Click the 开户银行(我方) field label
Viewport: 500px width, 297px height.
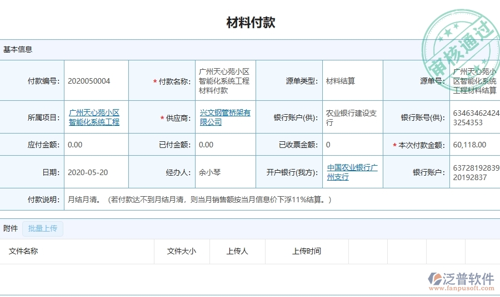(x=292, y=172)
